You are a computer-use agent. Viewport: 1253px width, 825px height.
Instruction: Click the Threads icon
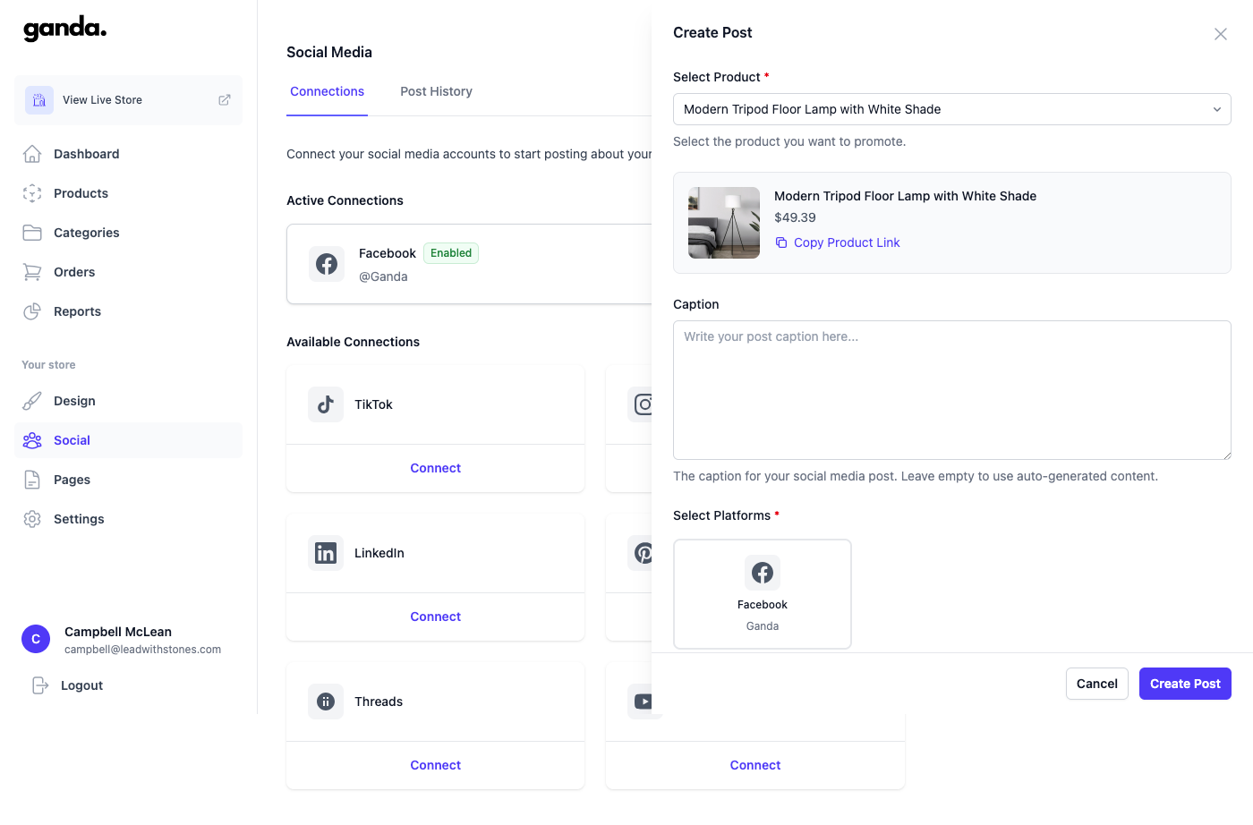point(325,701)
